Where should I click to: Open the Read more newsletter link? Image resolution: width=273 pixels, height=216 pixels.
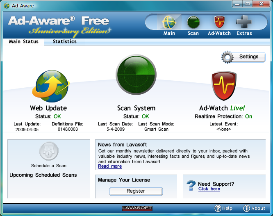pos(110,166)
